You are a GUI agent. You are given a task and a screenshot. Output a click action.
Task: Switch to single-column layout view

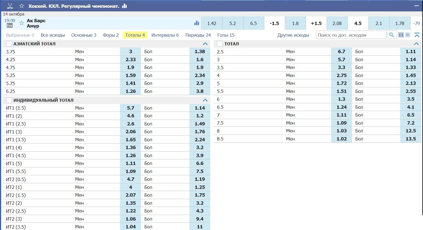(408, 35)
